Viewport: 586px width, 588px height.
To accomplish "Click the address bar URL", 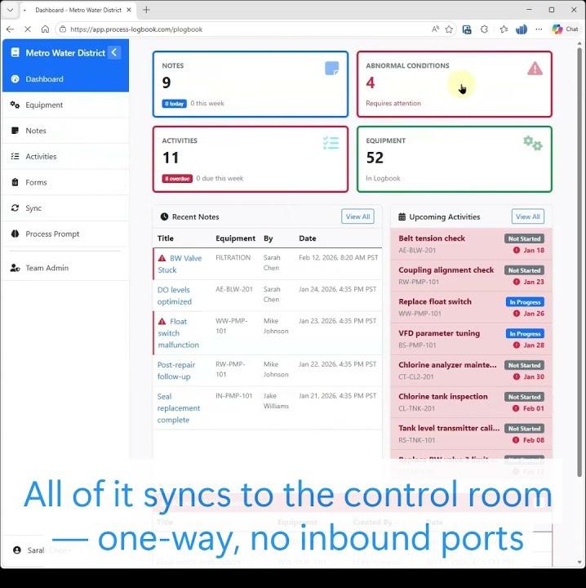I will coord(136,29).
